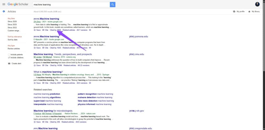Search related fake news detection
The image size is (265, 130).
tap(96, 101)
